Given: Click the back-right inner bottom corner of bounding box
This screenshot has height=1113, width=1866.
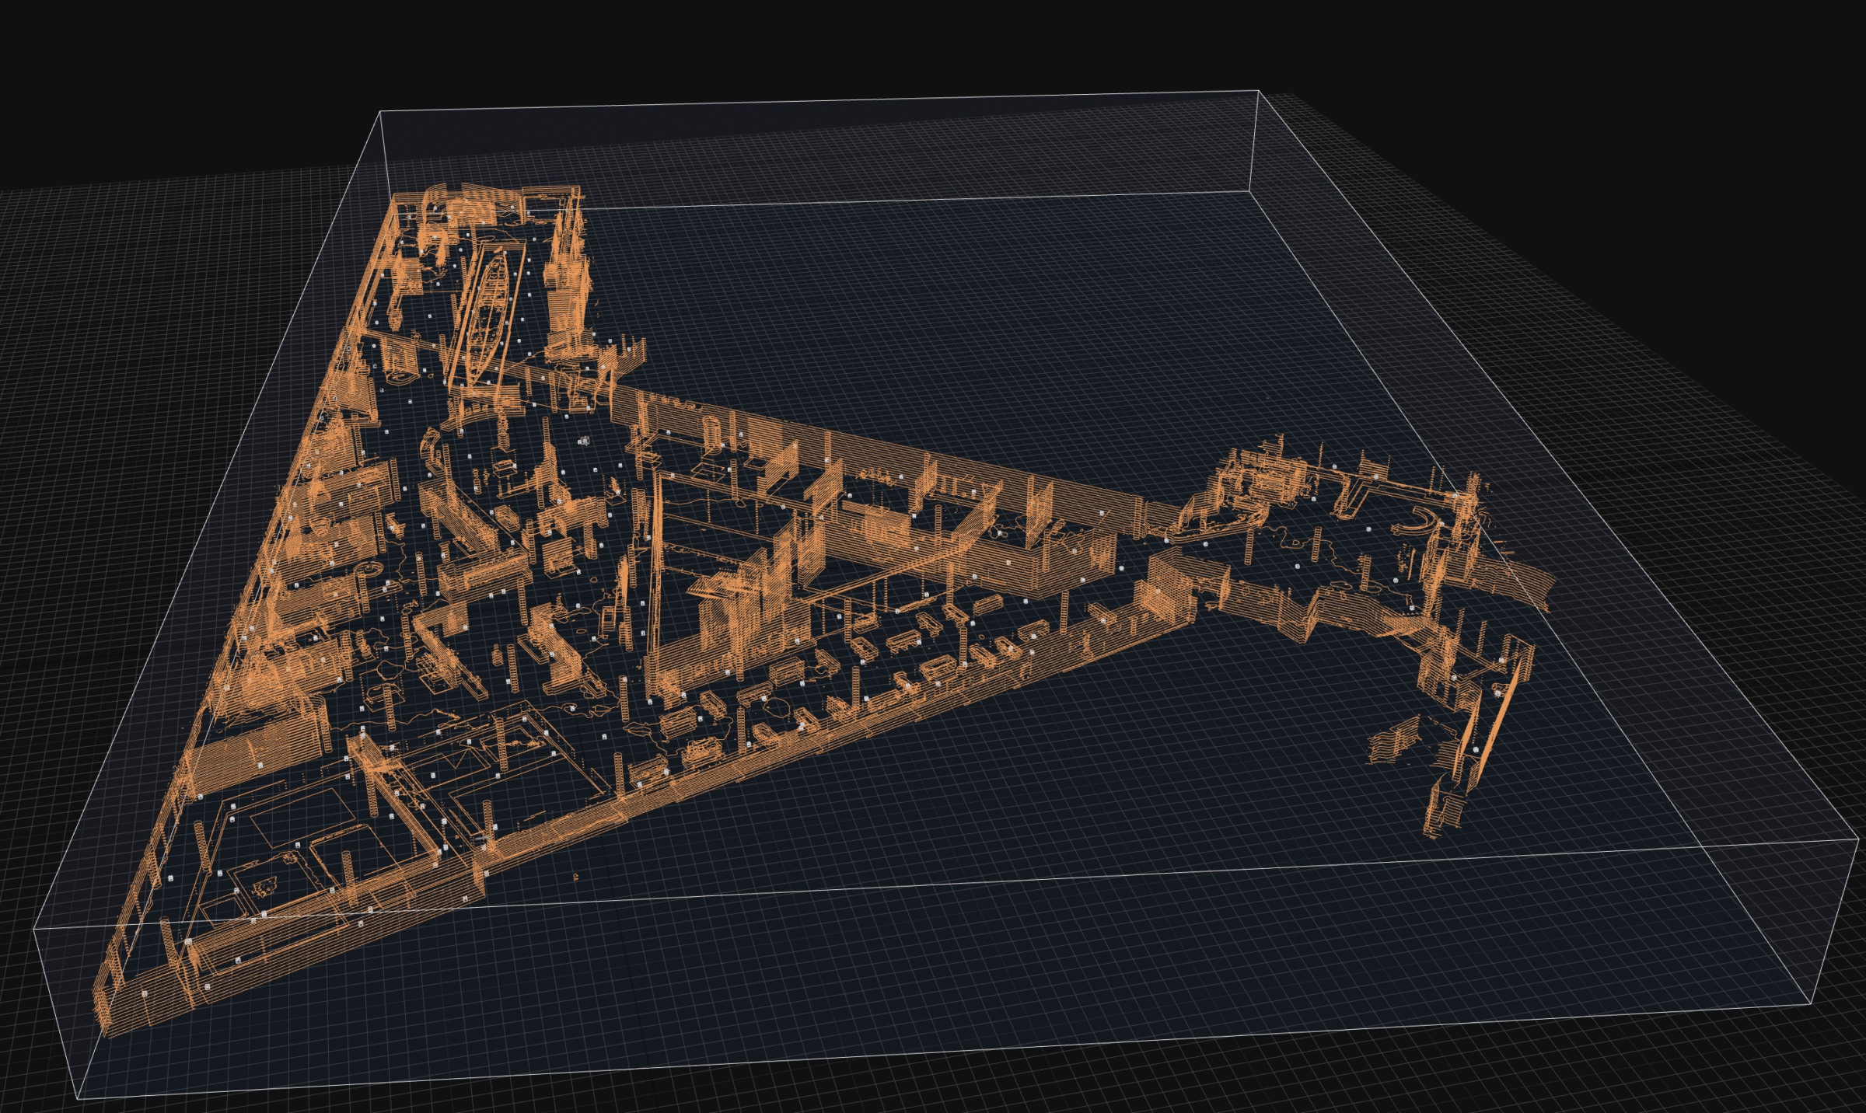Looking at the screenshot, I should (x=1249, y=191).
